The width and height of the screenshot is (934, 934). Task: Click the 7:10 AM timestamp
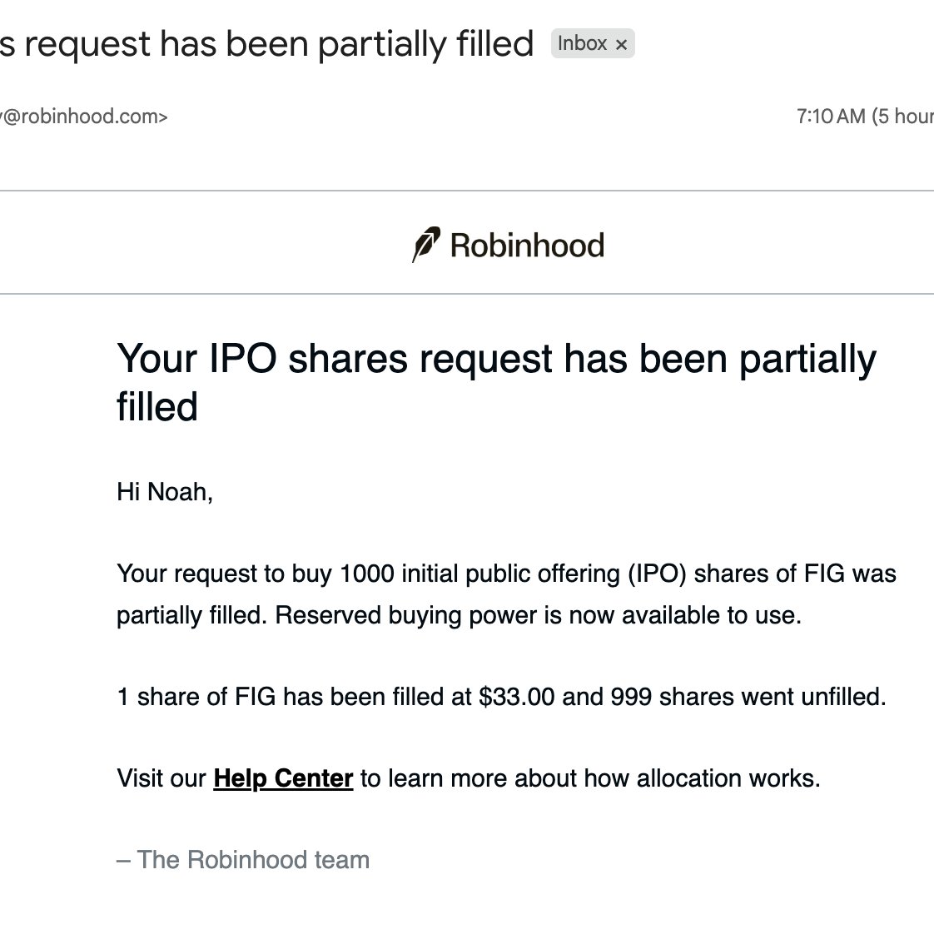pos(831,117)
